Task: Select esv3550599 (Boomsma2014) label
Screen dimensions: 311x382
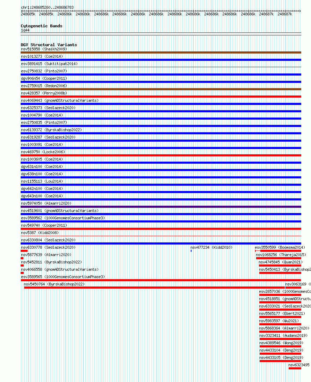Action: click(x=280, y=247)
